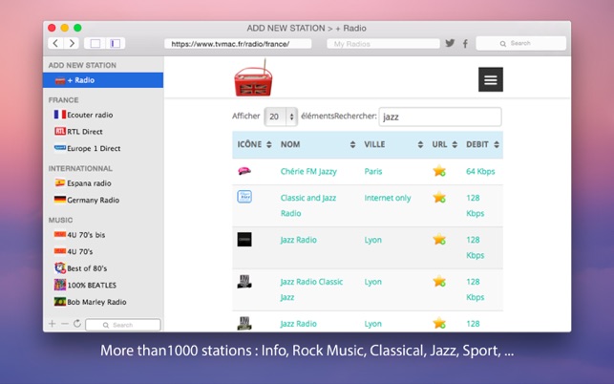Click the sidebar bottom Search field
The image size is (614, 384).
click(x=123, y=325)
